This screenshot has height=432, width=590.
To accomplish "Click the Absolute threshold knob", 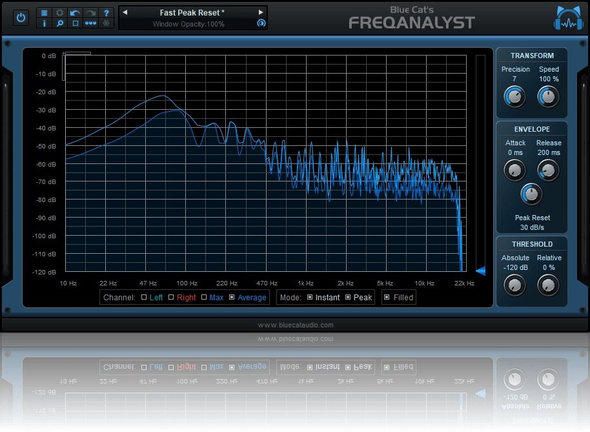I will pyautogui.click(x=514, y=285).
